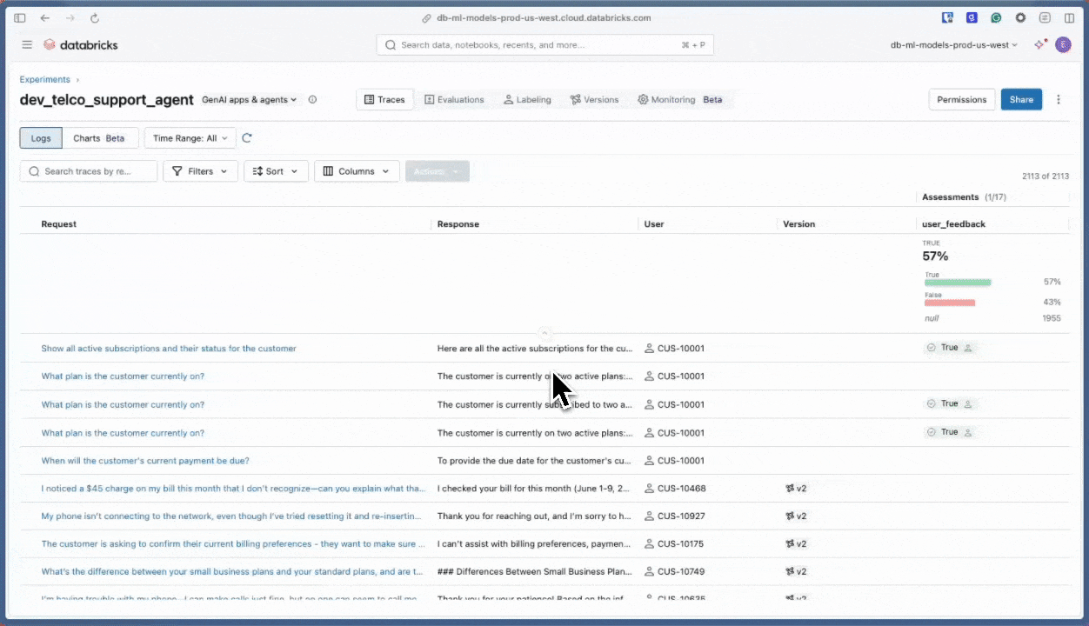Click the User column header

point(654,224)
